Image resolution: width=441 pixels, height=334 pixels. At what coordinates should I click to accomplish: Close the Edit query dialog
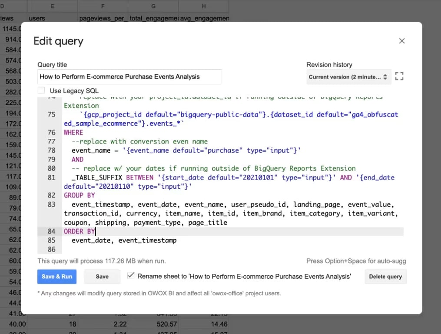401,41
